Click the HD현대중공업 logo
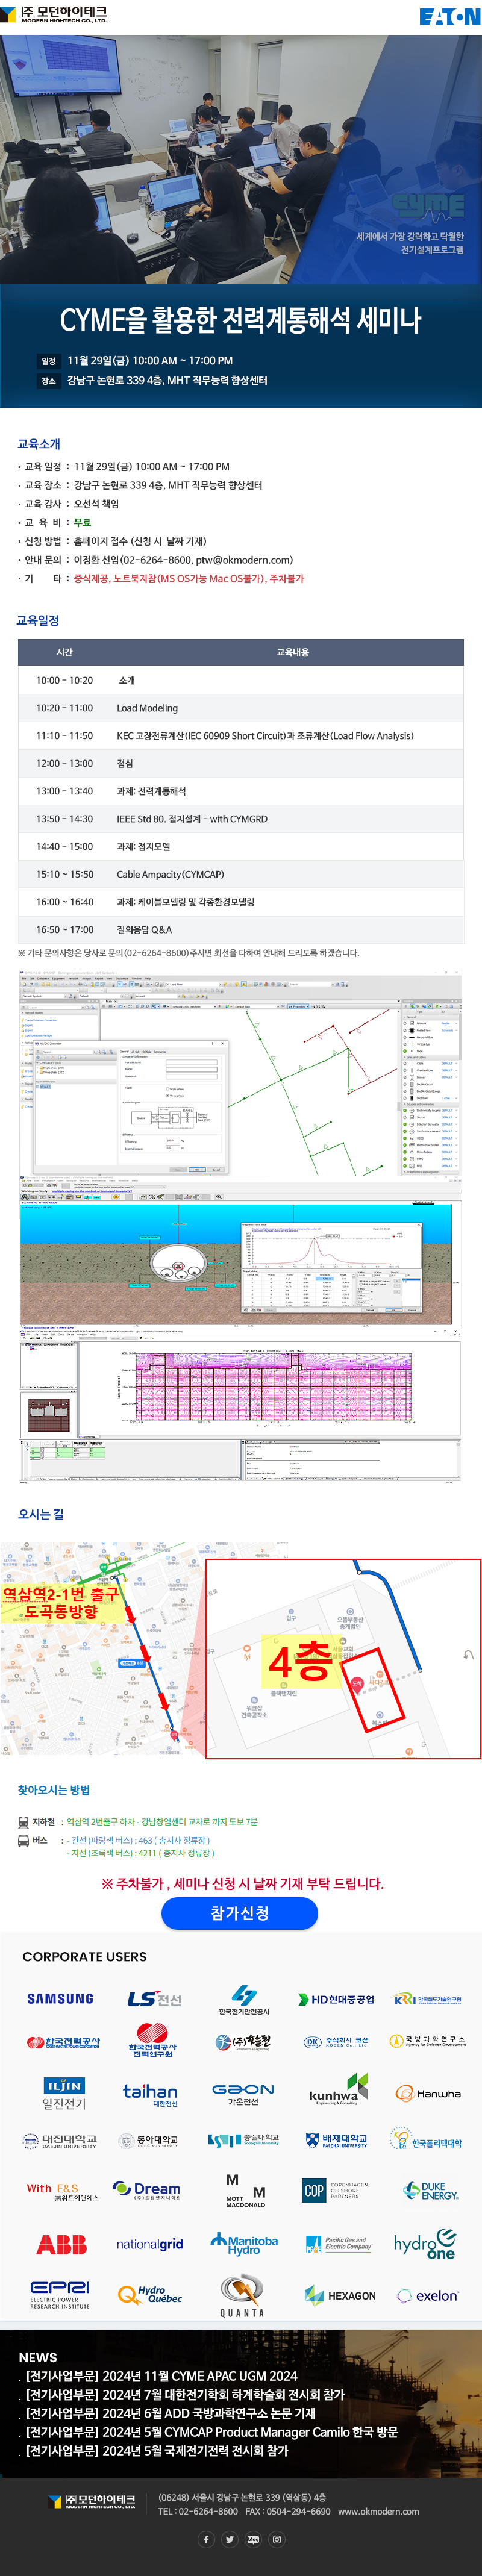Viewport: 482px width, 2576px height. point(336,1999)
